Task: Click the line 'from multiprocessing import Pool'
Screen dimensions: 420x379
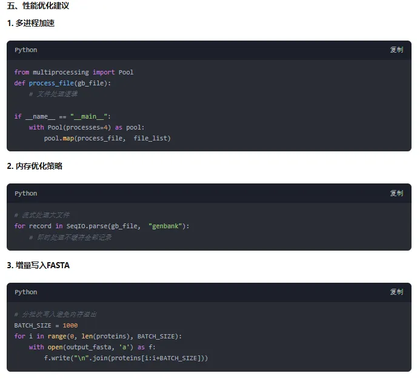Action: 74,72
